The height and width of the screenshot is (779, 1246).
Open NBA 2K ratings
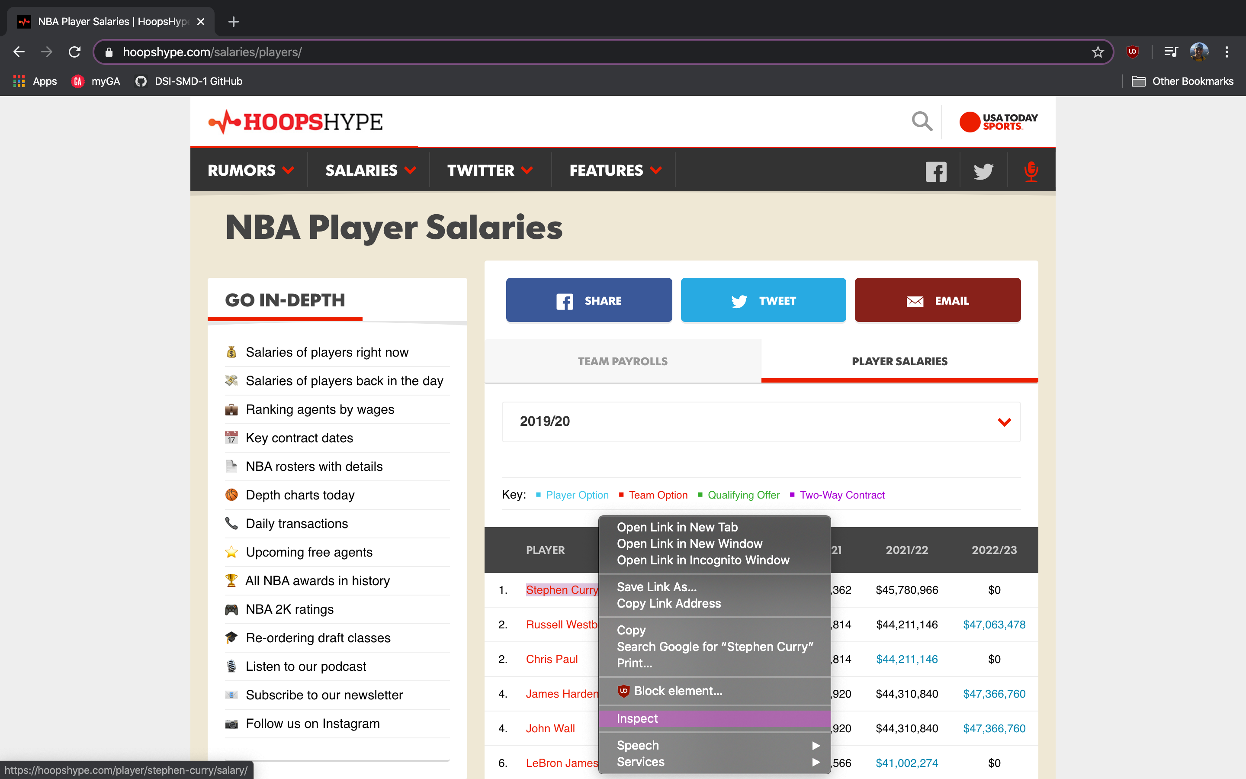(x=289, y=609)
